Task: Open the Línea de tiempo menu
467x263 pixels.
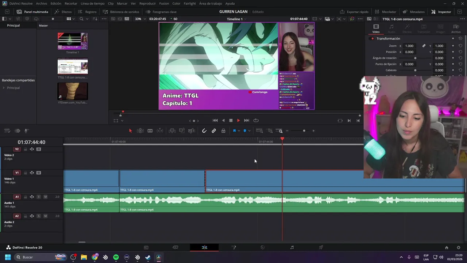Action: tap(92, 3)
